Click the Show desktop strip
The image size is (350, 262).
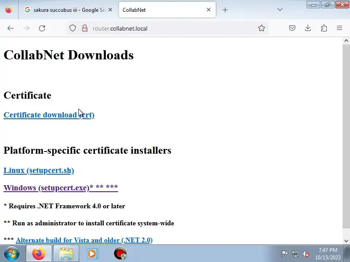[x=347, y=253]
